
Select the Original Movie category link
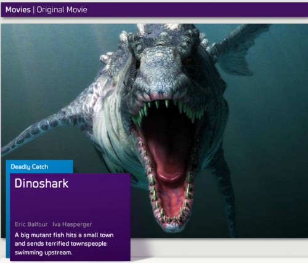pyautogui.click(x=62, y=10)
